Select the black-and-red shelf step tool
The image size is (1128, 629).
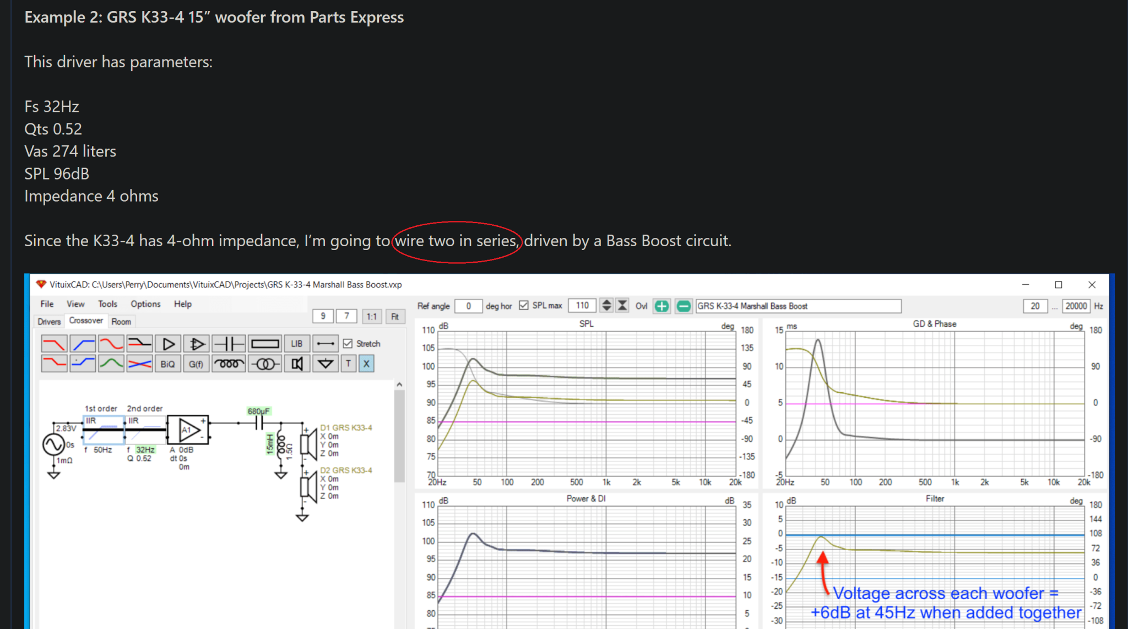click(x=139, y=344)
